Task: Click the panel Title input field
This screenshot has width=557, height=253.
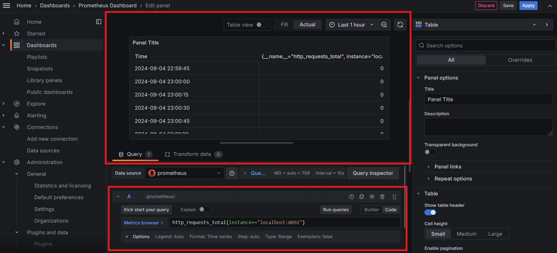Action: click(x=488, y=99)
